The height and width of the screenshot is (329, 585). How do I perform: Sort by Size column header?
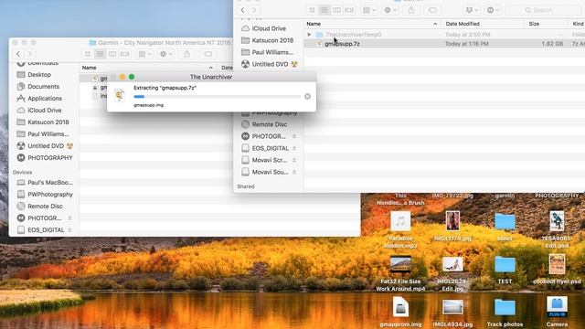coord(547,24)
